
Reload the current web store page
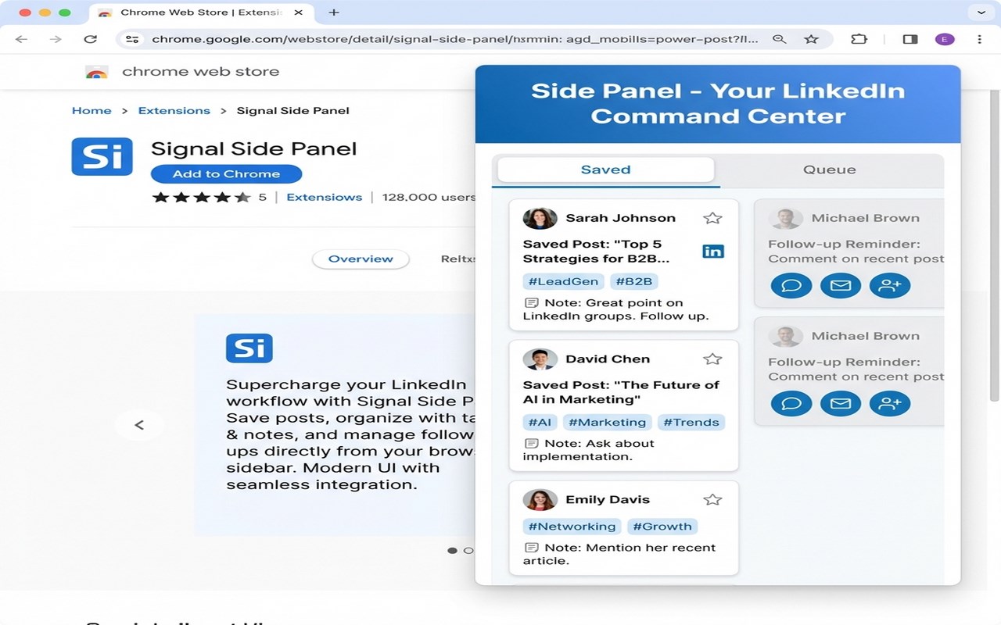pyautogui.click(x=91, y=39)
